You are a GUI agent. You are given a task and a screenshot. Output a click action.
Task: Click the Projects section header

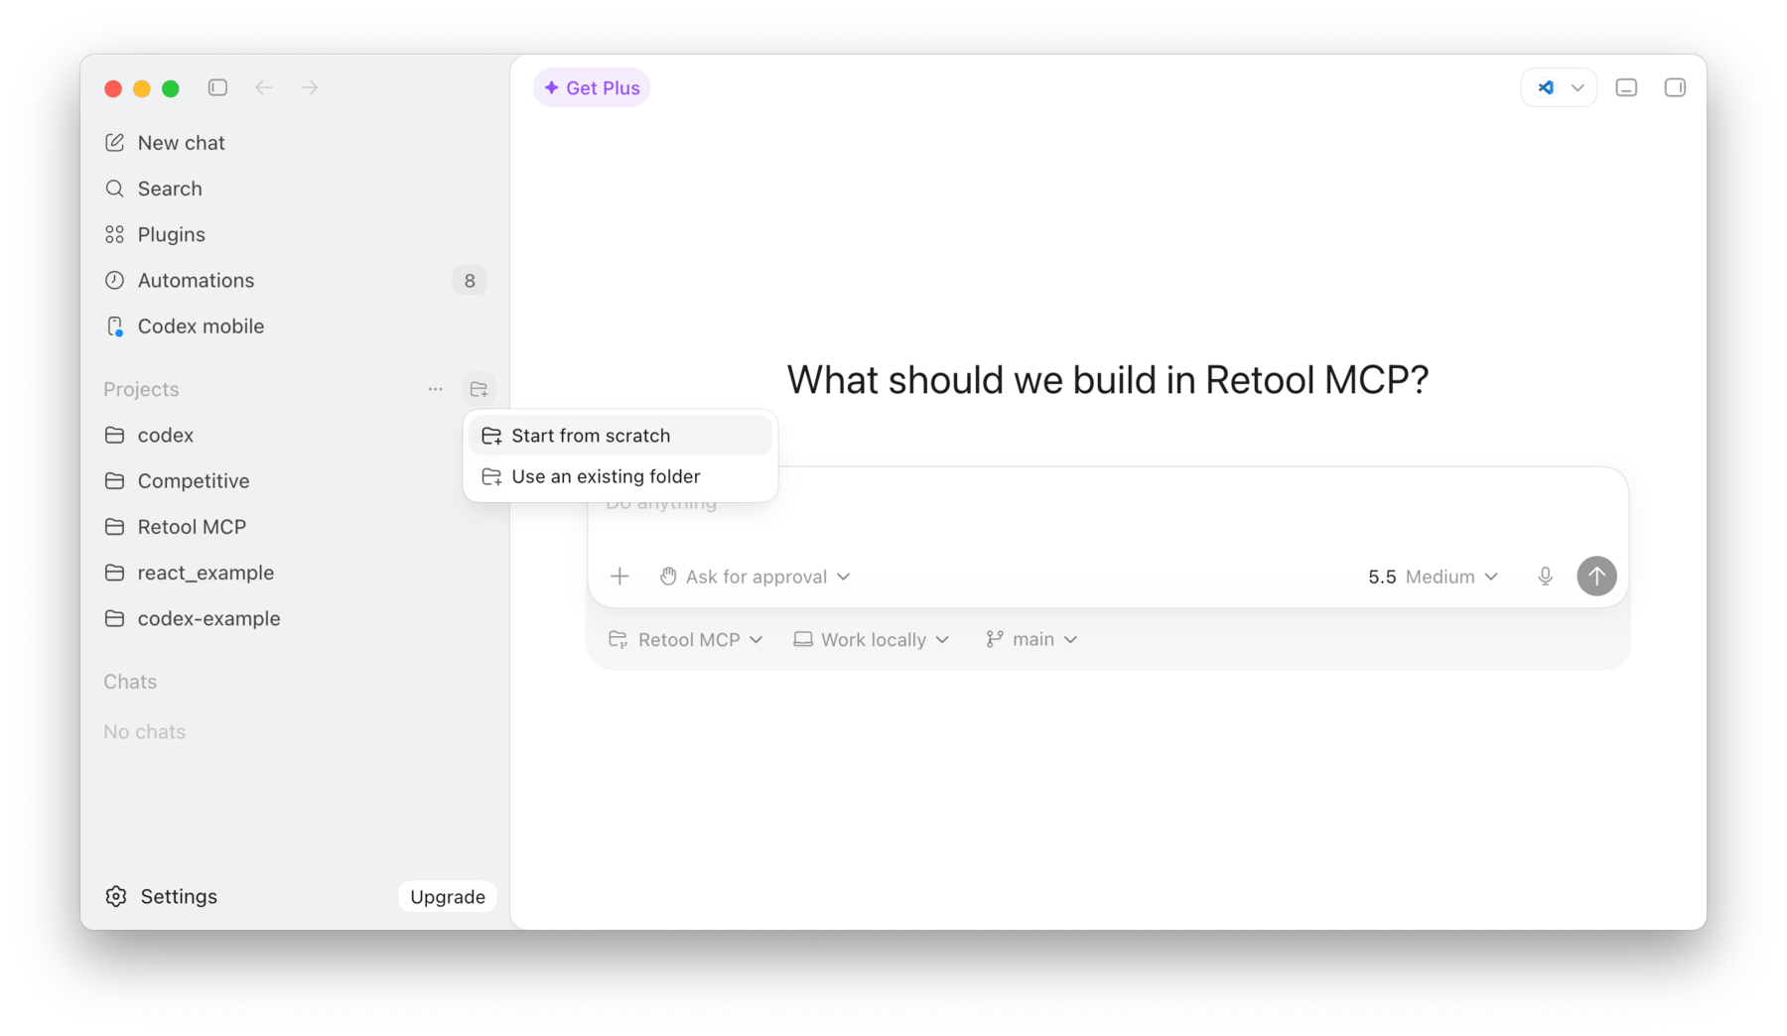pos(141,389)
